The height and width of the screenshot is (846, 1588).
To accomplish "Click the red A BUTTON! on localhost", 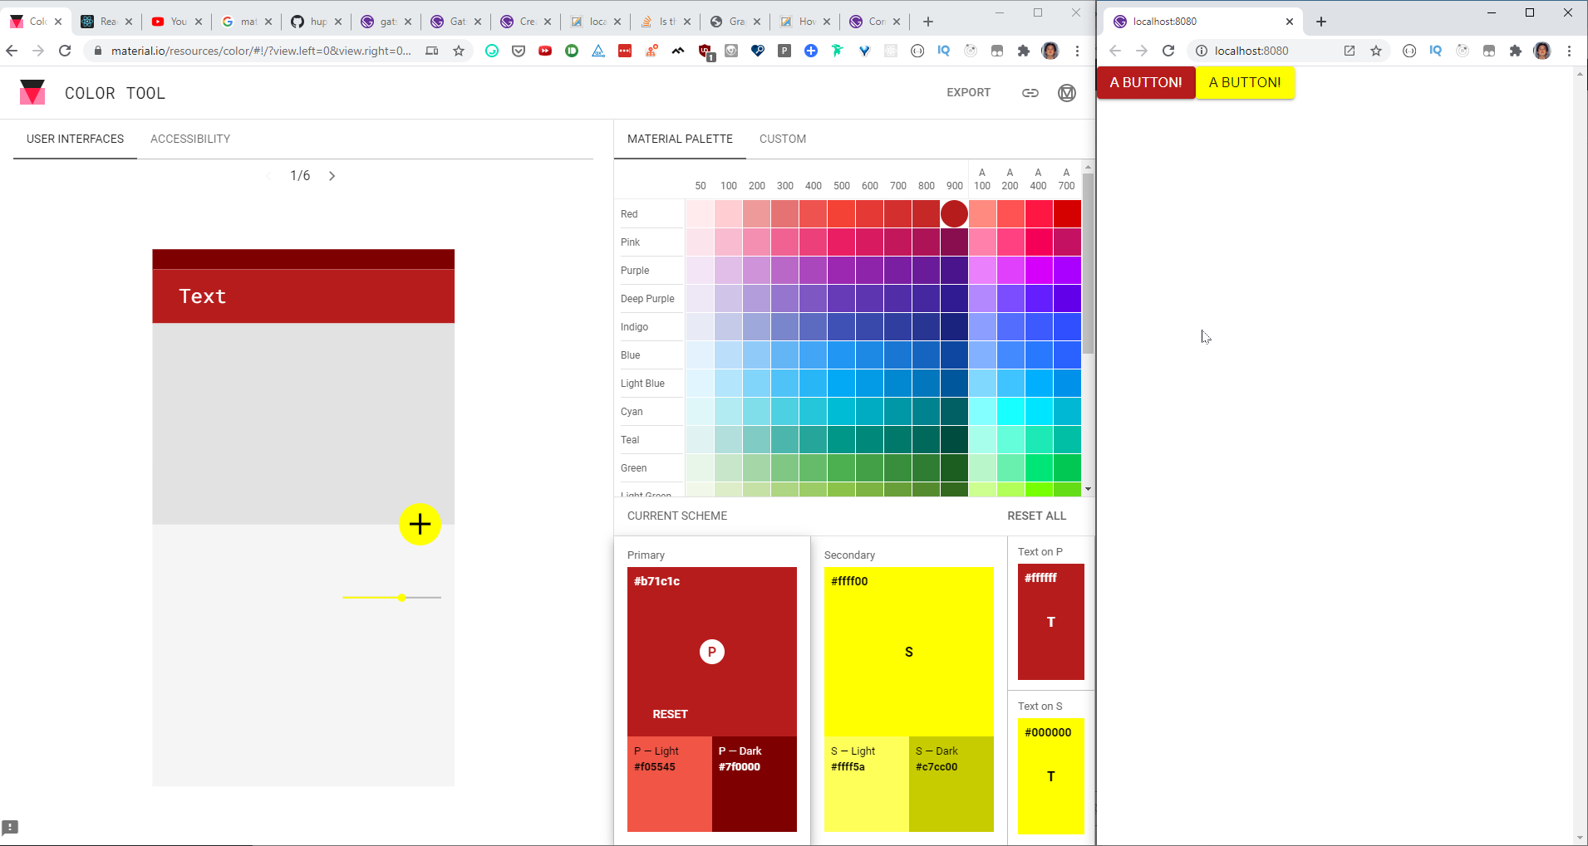I will pos(1146,82).
